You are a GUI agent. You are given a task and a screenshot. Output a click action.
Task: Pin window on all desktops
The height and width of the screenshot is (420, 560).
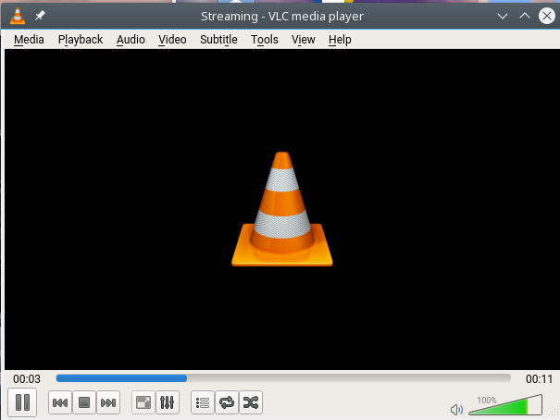[x=40, y=16]
